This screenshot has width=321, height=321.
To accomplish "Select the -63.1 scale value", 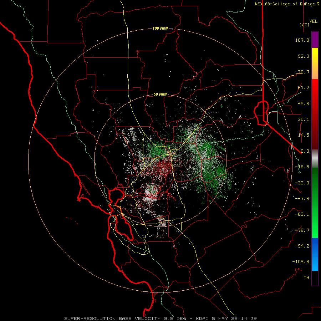I will [x=302, y=214].
